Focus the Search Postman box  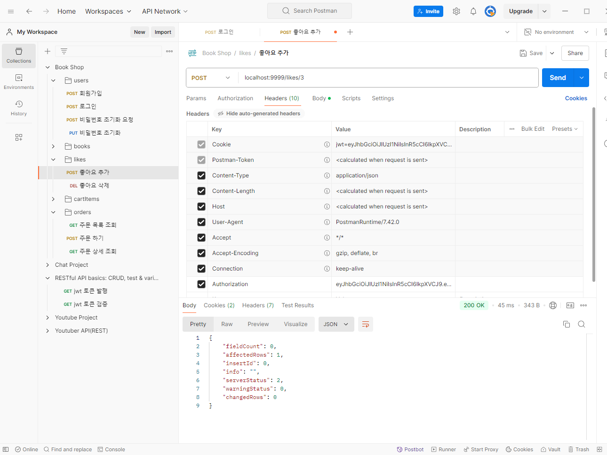click(x=310, y=11)
